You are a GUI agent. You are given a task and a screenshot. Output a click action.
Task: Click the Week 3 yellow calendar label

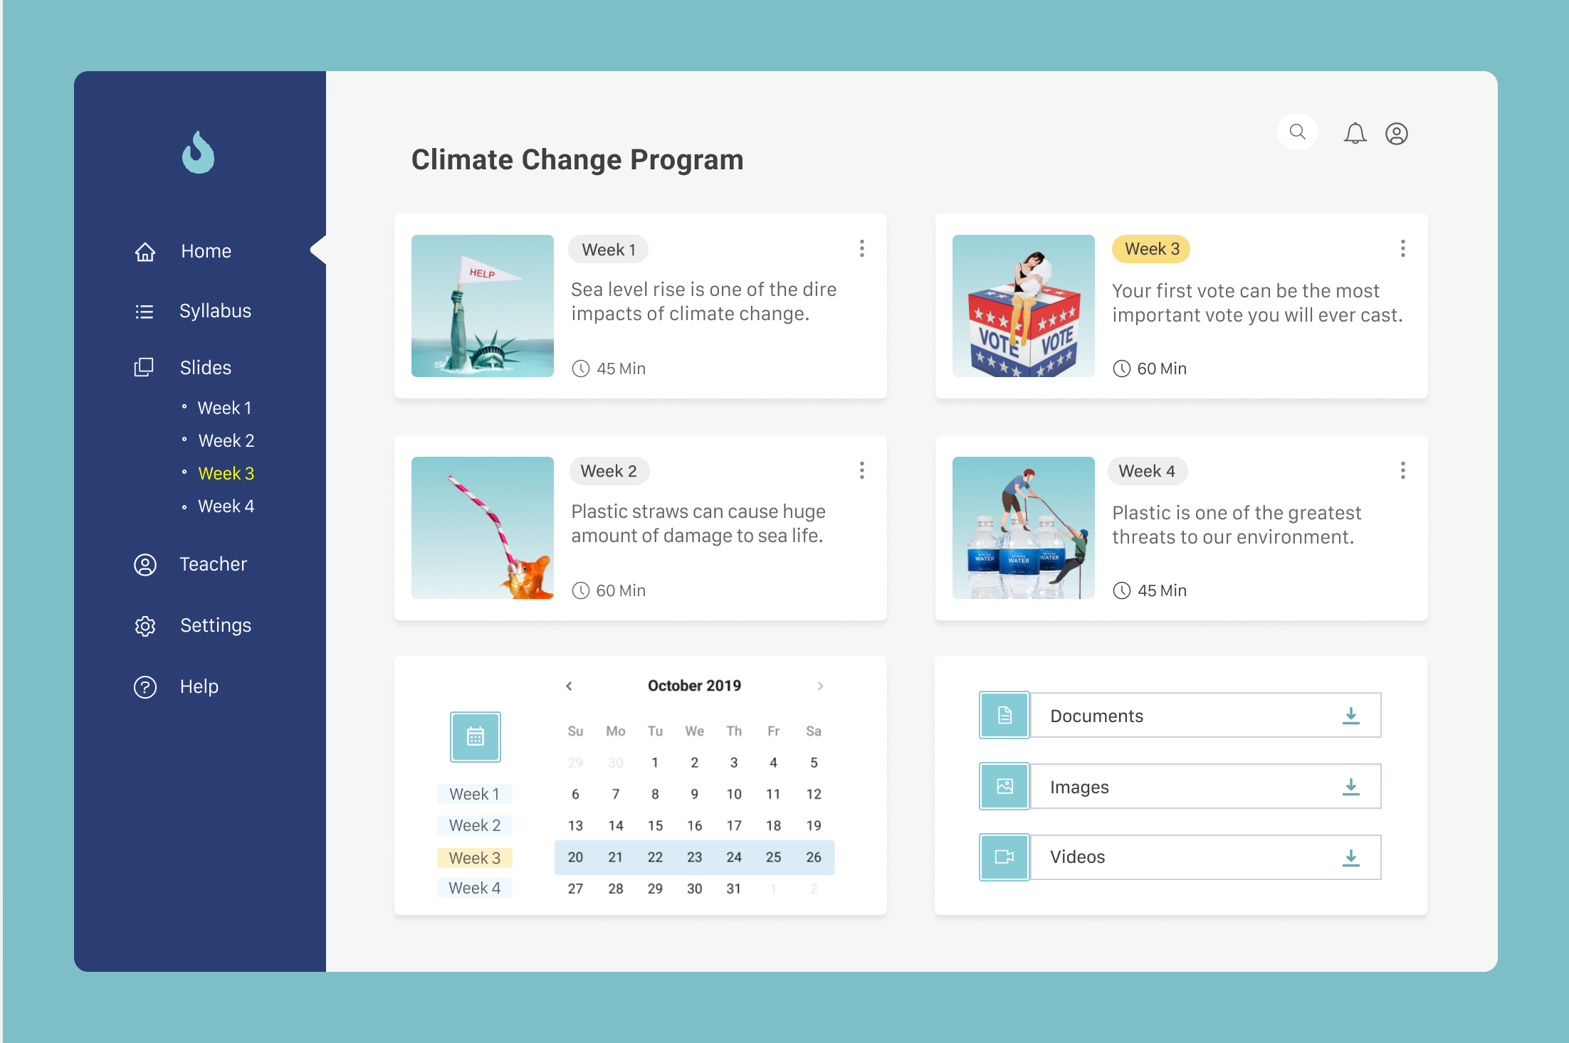coord(475,858)
